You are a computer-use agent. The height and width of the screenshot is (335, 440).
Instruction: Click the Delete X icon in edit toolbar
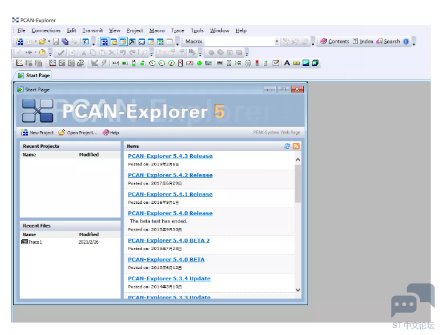(111, 52)
